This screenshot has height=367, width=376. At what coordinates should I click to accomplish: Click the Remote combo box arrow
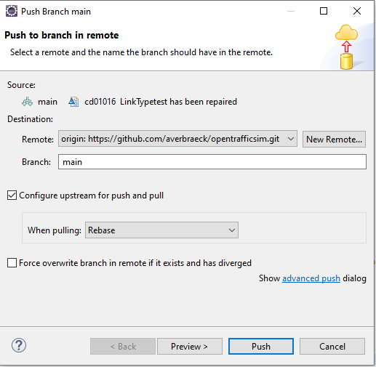pyautogui.click(x=291, y=139)
